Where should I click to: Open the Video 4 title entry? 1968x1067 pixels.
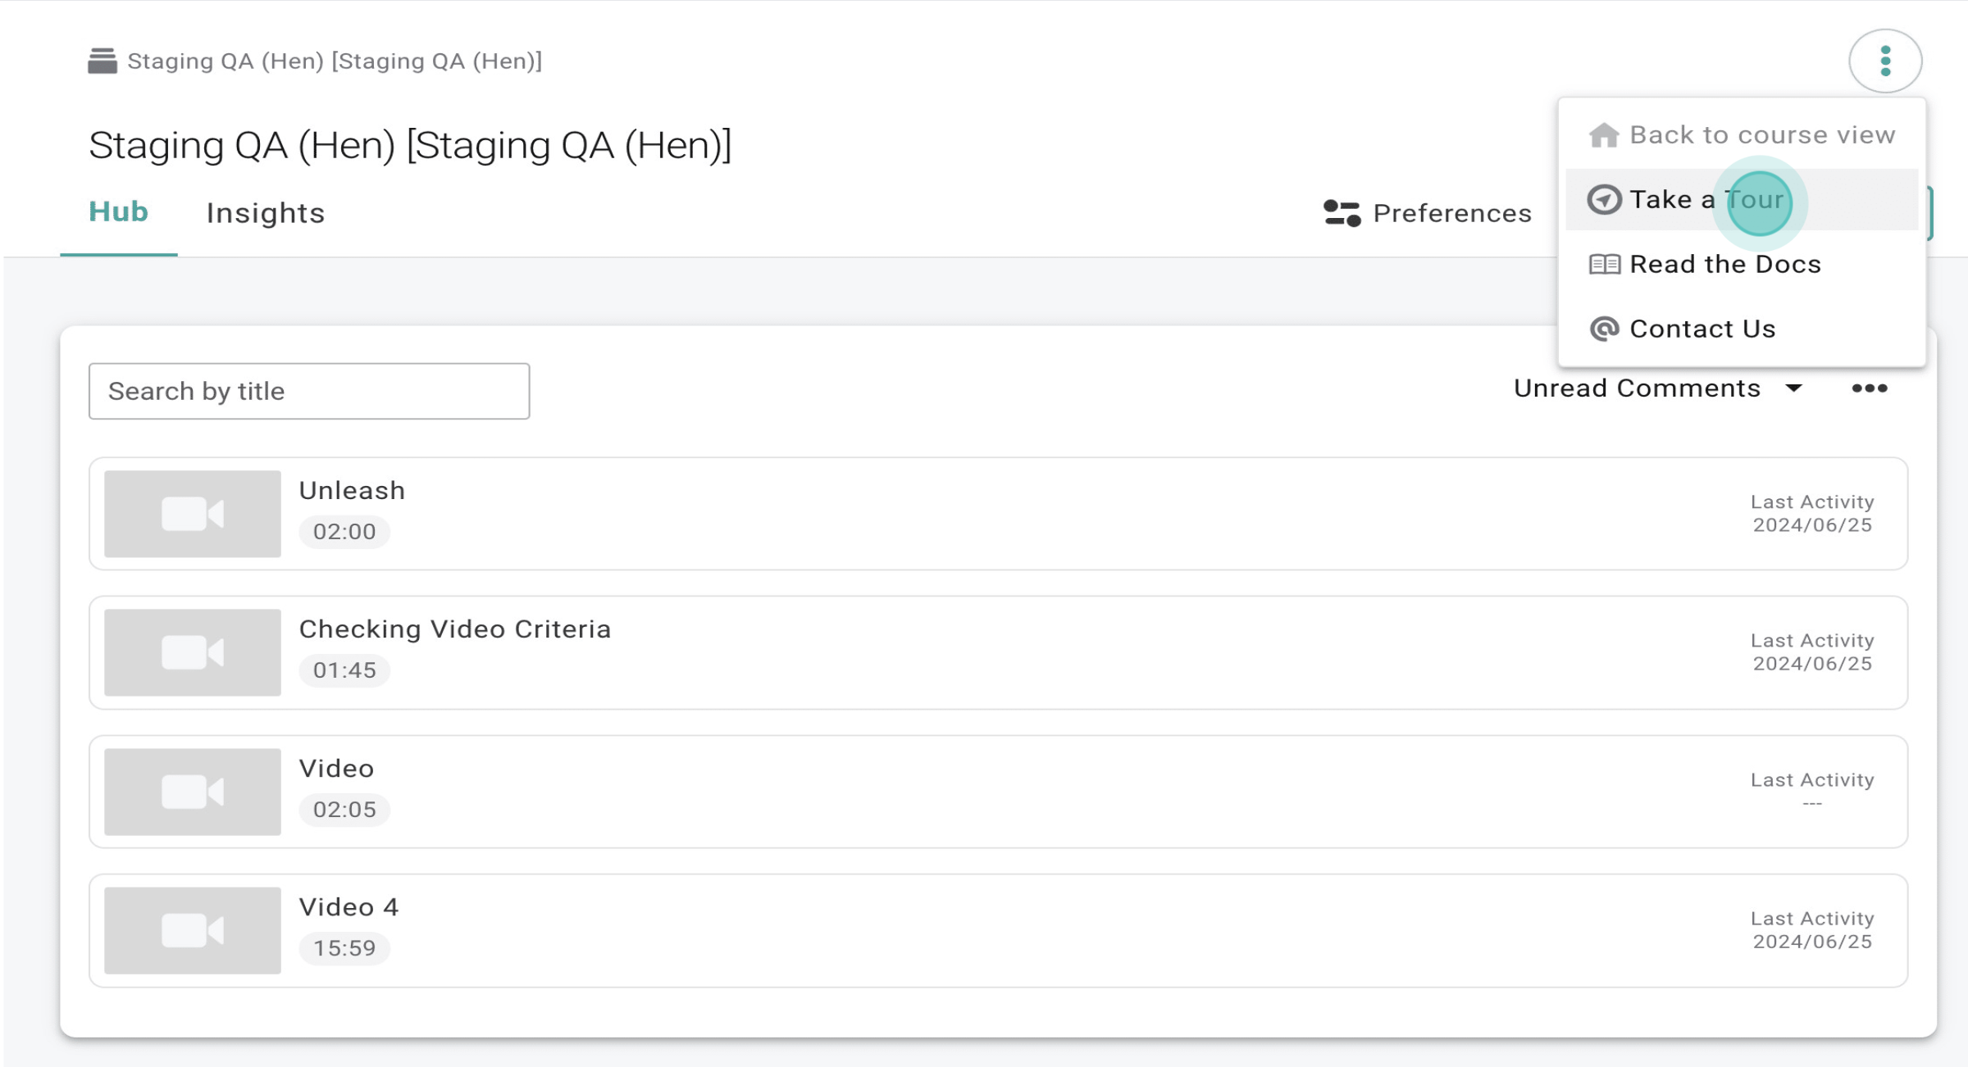point(348,907)
